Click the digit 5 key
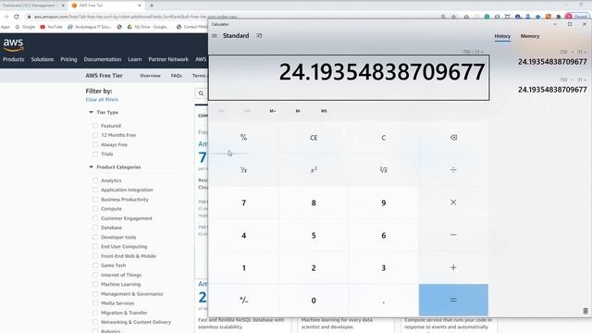The image size is (592, 333). pos(314,235)
